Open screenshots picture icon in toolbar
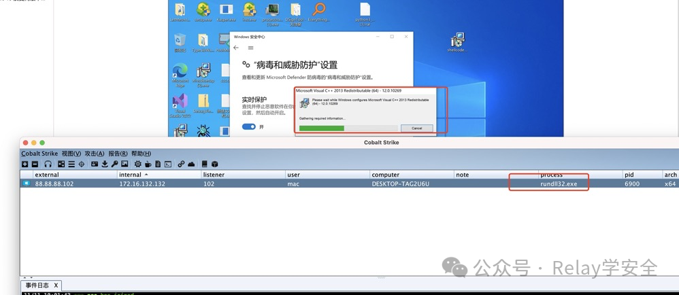The width and height of the screenshot is (679, 295). point(125,164)
